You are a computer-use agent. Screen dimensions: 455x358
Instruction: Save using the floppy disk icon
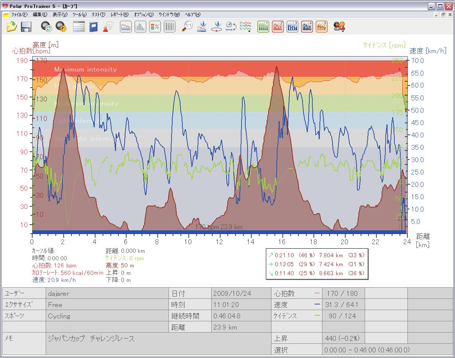(x=26, y=27)
